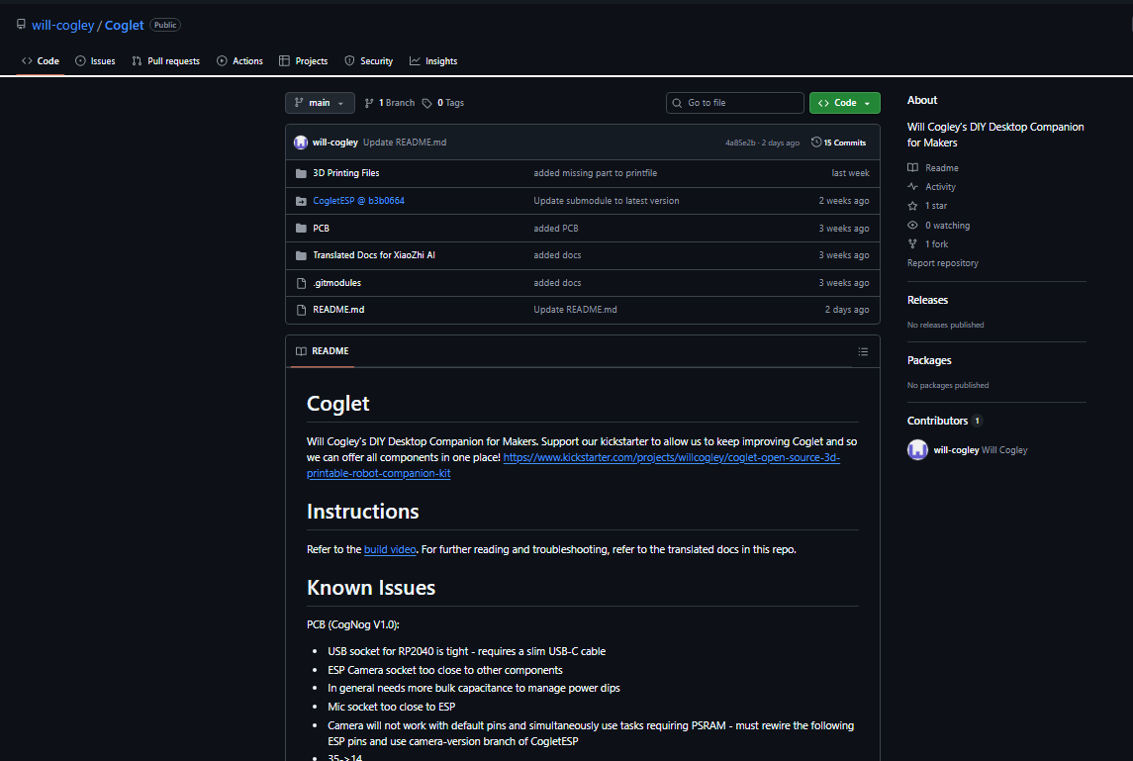Open the PCB folder
Image resolution: width=1133 pixels, height=761 pixels.
(321, 229)
